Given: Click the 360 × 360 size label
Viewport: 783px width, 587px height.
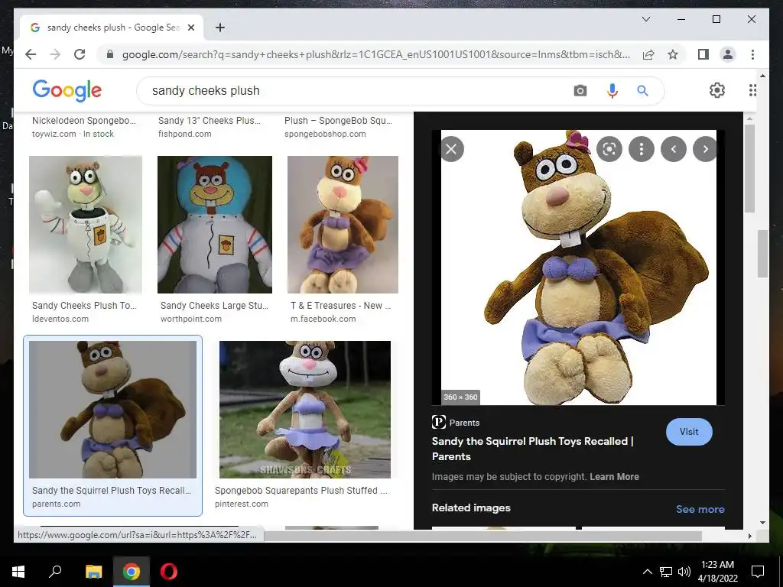Looking at the screenshot, I should coord(460,397).
